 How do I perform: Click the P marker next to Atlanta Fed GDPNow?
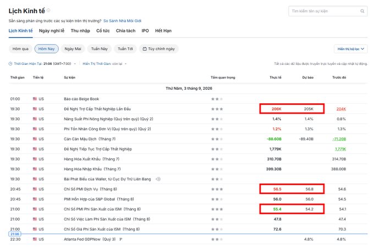[x=120, y=239]
